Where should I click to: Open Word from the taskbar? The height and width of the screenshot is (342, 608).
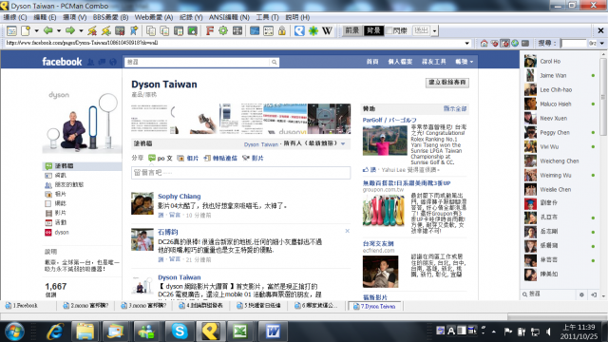point(273,332)
